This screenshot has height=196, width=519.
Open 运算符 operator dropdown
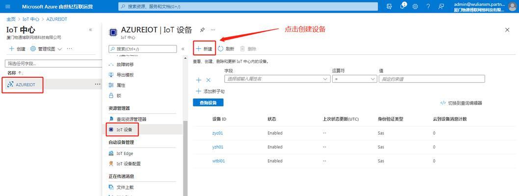tap(355, 79)
